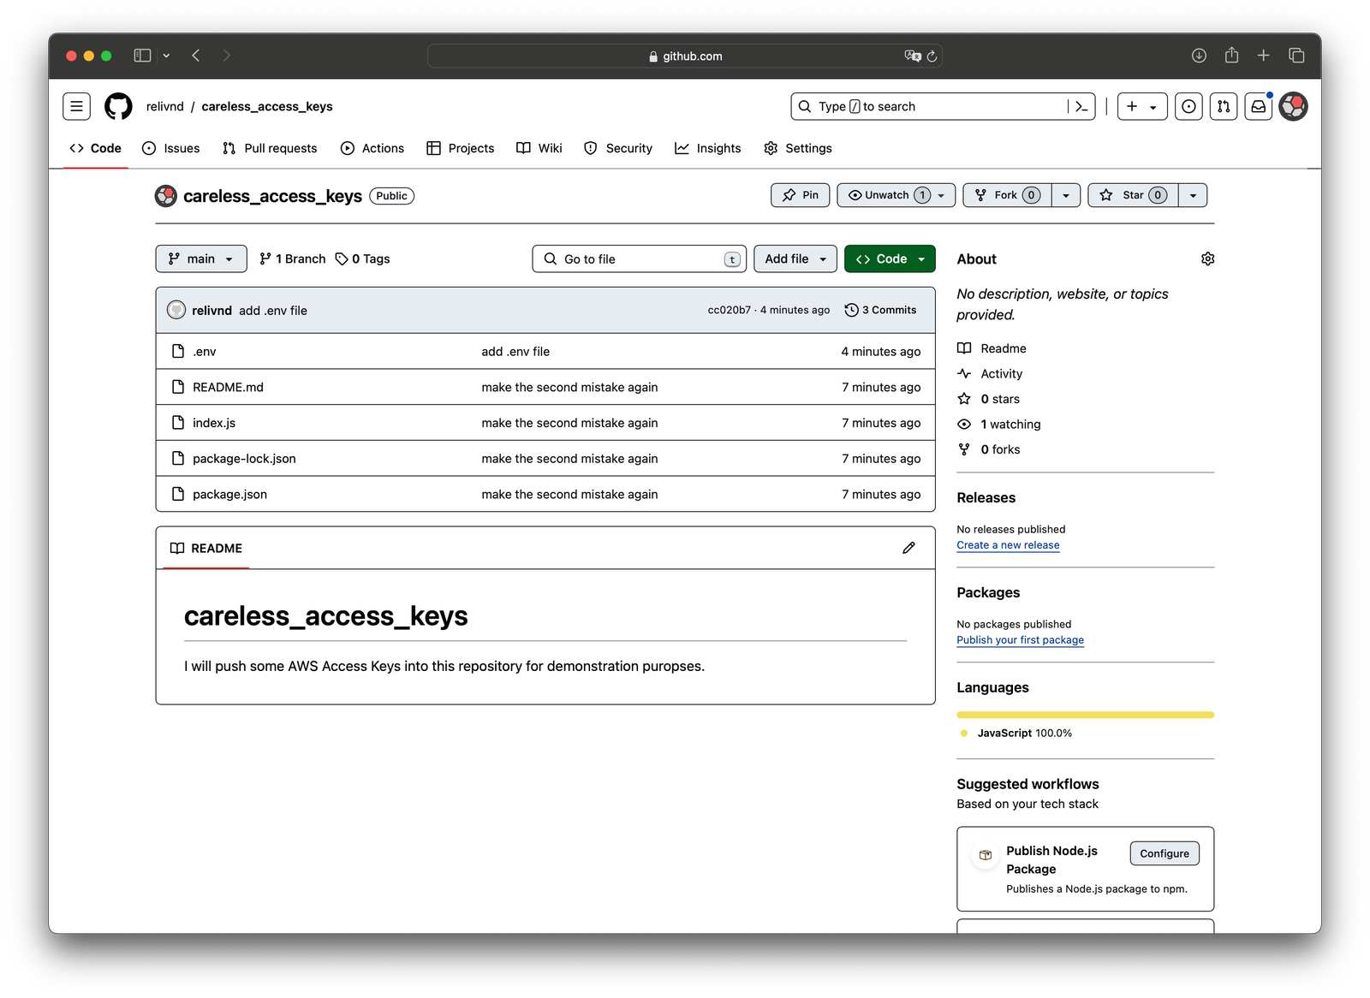
Task: Expand the Add file dropdown
Action: tap(795, 258)
